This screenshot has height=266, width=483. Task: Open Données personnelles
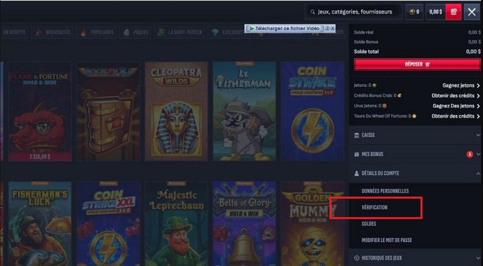pos(385,191)
